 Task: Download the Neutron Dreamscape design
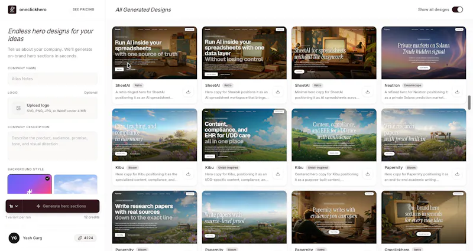point(457,92)
